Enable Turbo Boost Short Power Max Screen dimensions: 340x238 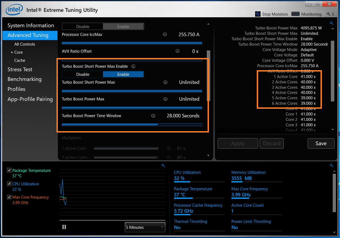tap(123, 74)
